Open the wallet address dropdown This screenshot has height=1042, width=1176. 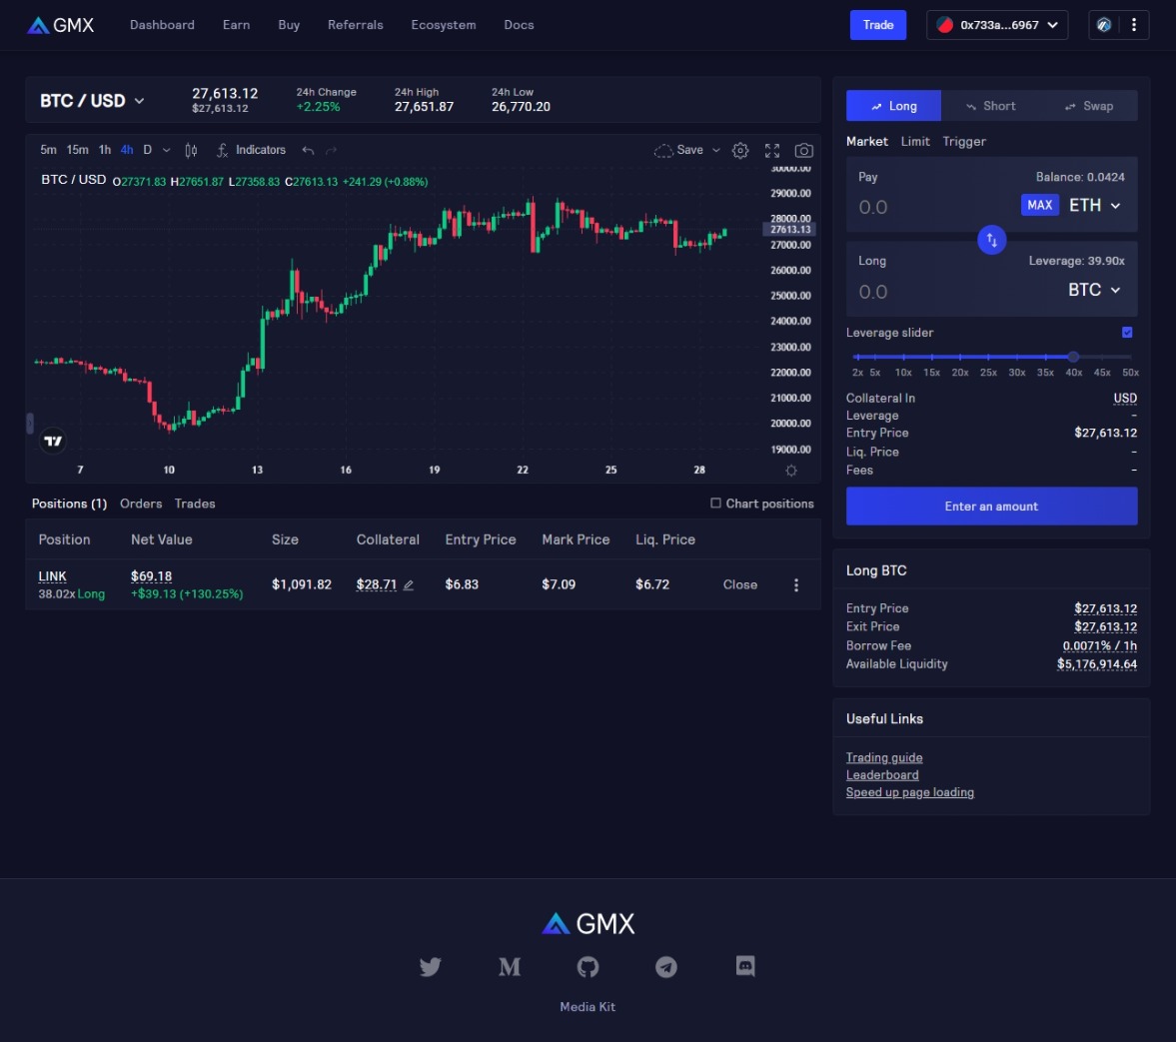[996, 25]
